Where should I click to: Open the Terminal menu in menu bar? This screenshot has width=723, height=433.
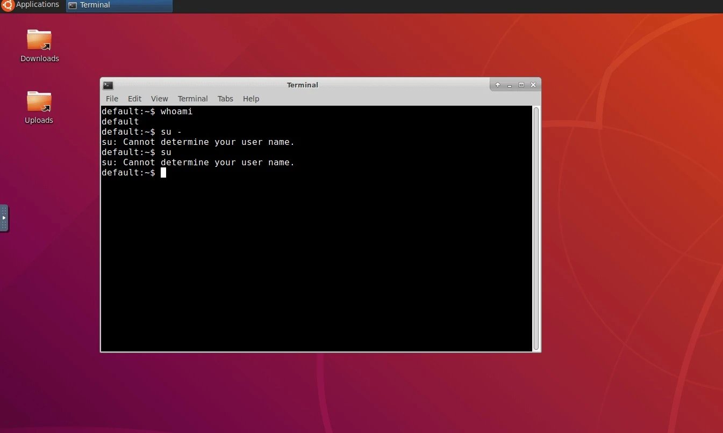pos(192,99)
